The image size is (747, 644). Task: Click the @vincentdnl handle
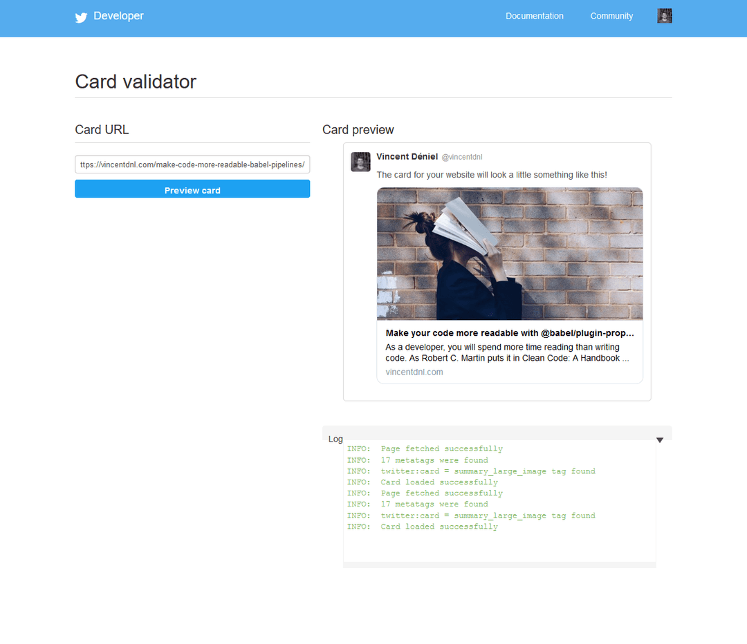click(x=461, y=157)
